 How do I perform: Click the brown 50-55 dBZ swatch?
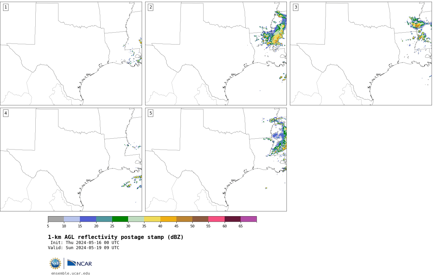click(200, 219)
